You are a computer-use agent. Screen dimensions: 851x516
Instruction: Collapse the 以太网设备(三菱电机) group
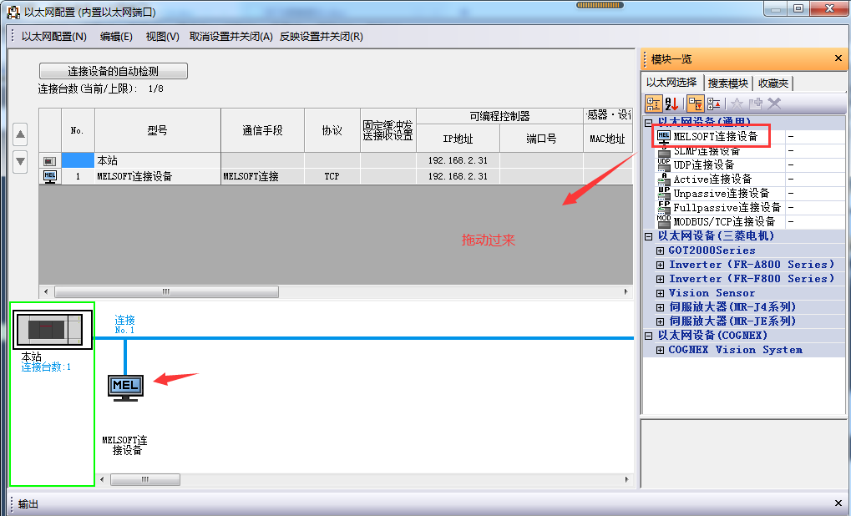(x=649, y=236)
